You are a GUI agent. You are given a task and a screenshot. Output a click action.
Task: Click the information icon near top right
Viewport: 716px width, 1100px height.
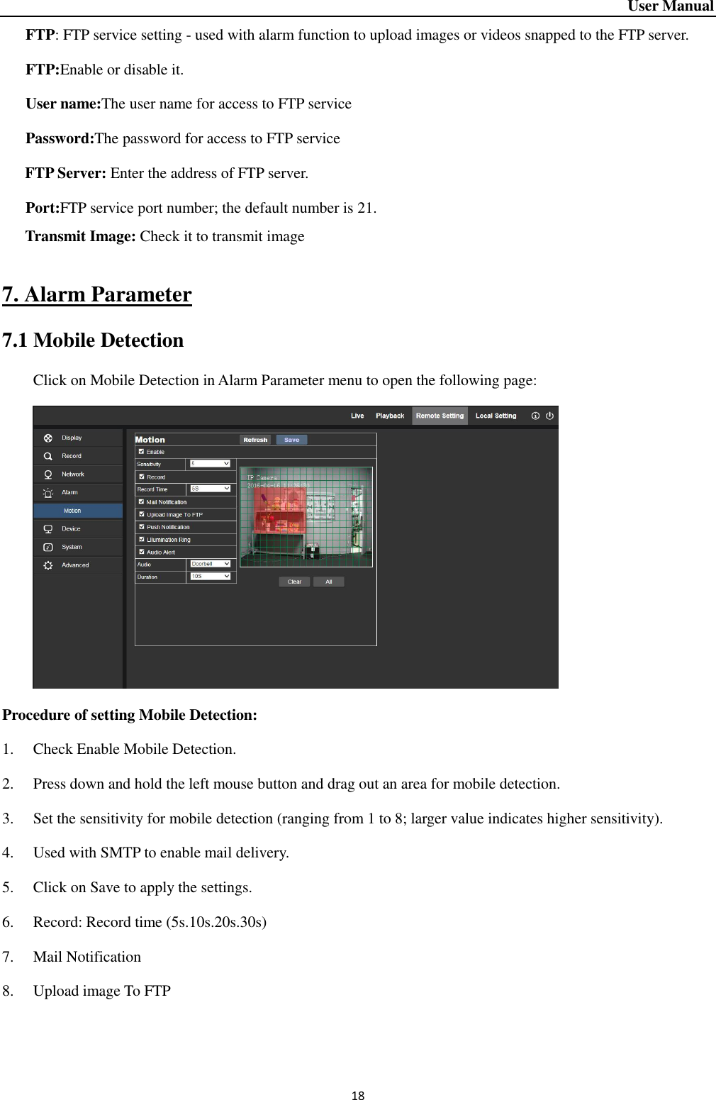pos(535,415)
